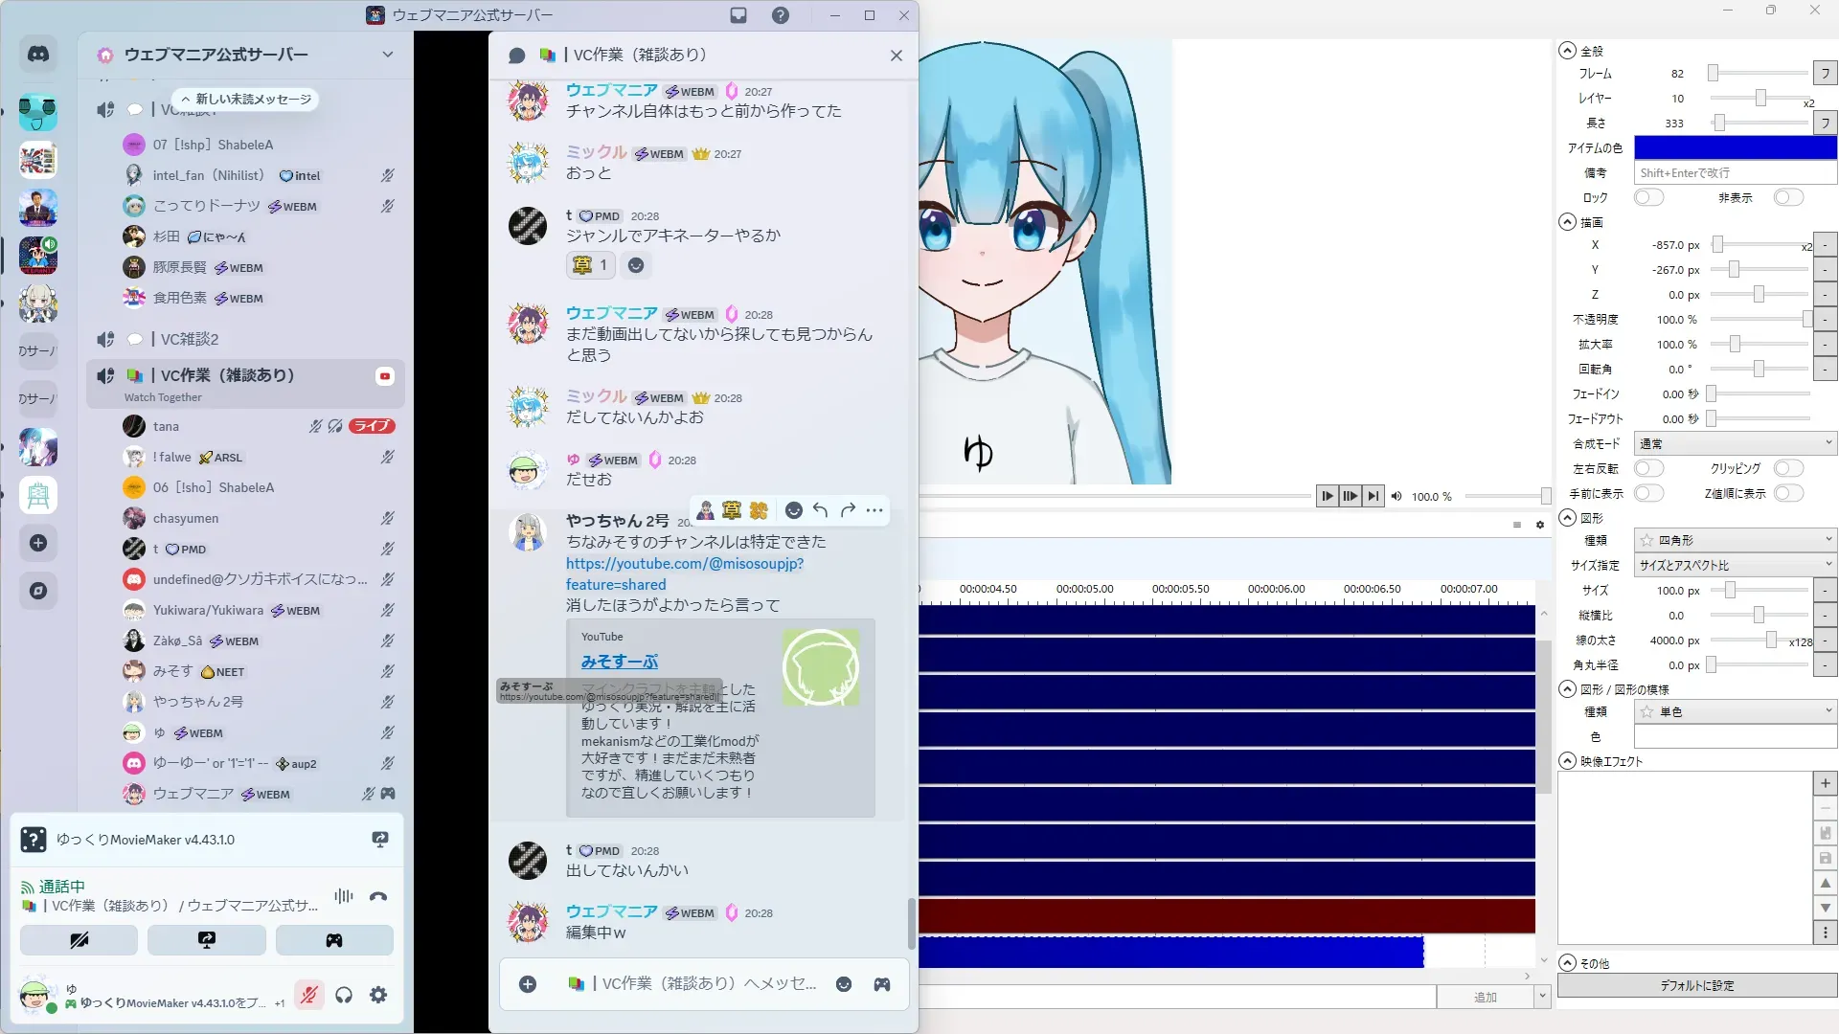Click the headphones deafen icon

click(344, 995)
